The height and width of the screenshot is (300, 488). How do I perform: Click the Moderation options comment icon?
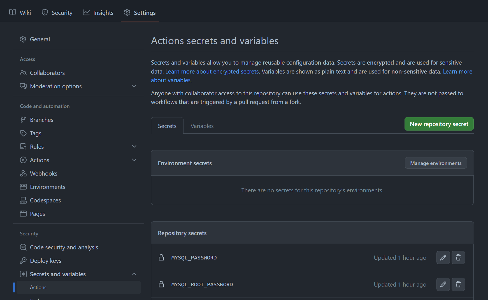(x=23, y=86)
